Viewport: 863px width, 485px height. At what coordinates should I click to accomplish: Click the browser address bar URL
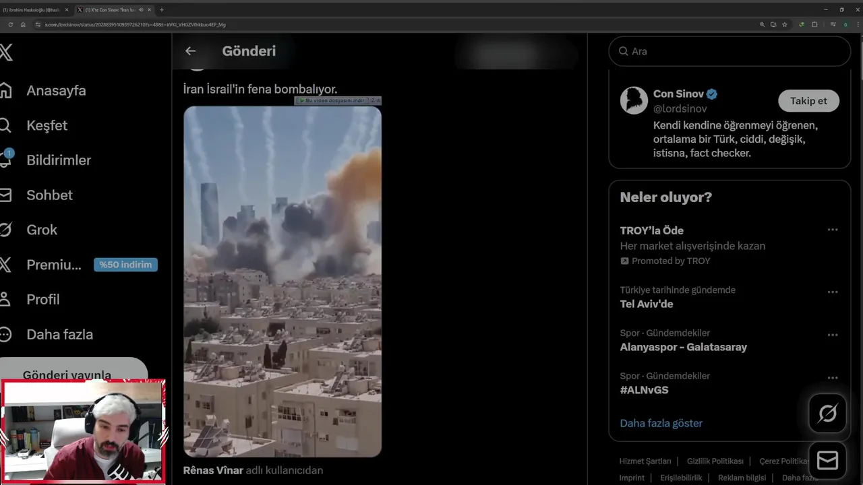click(135, 24)
